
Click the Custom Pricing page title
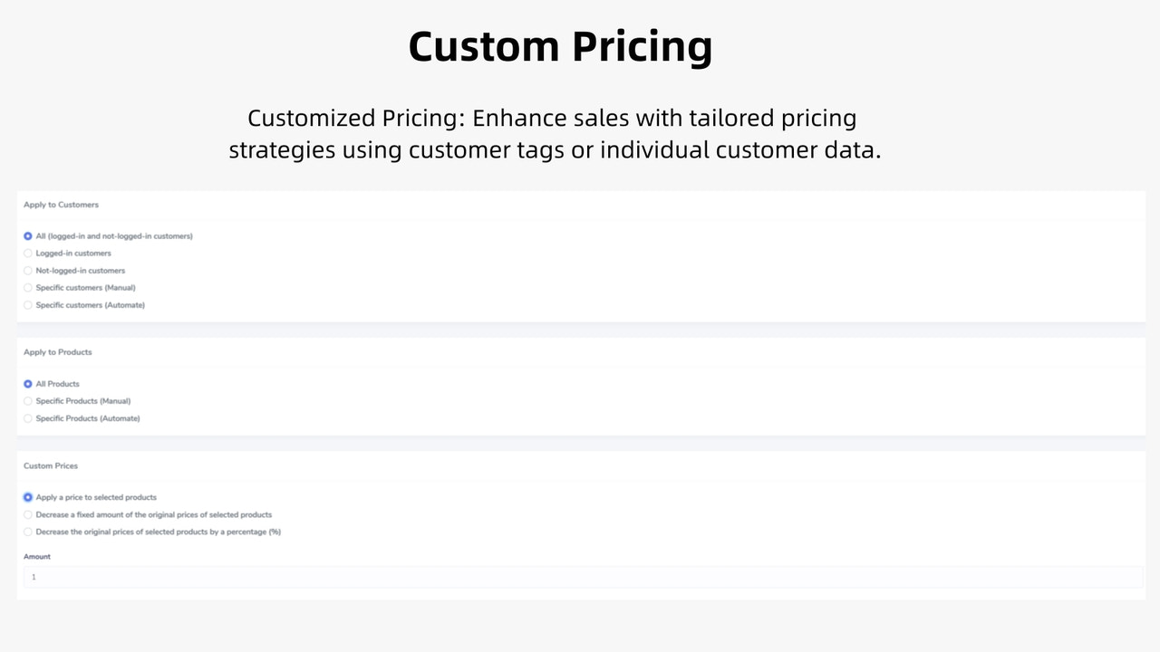pyautogui.click(x=560, y=45)
